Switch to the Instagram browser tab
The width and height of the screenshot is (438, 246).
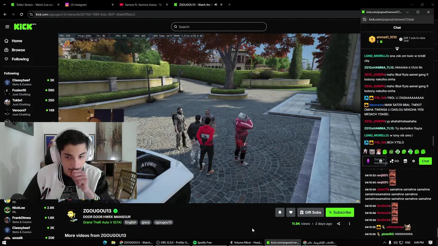point(89,4)
